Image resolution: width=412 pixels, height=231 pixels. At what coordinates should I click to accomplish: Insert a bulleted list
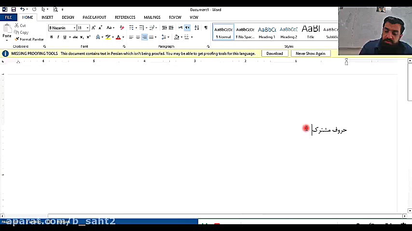click(x=131, y=27)
